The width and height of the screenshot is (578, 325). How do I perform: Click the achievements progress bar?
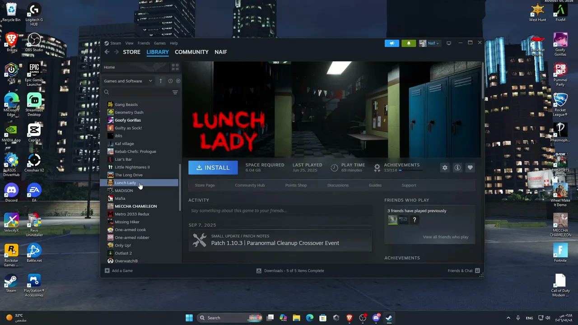(410, 171)
